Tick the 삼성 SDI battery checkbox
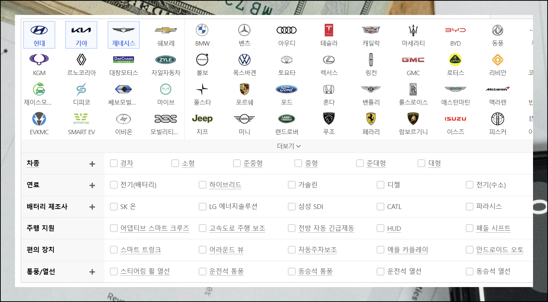548x302 pixels. click(x=292, y=207)
